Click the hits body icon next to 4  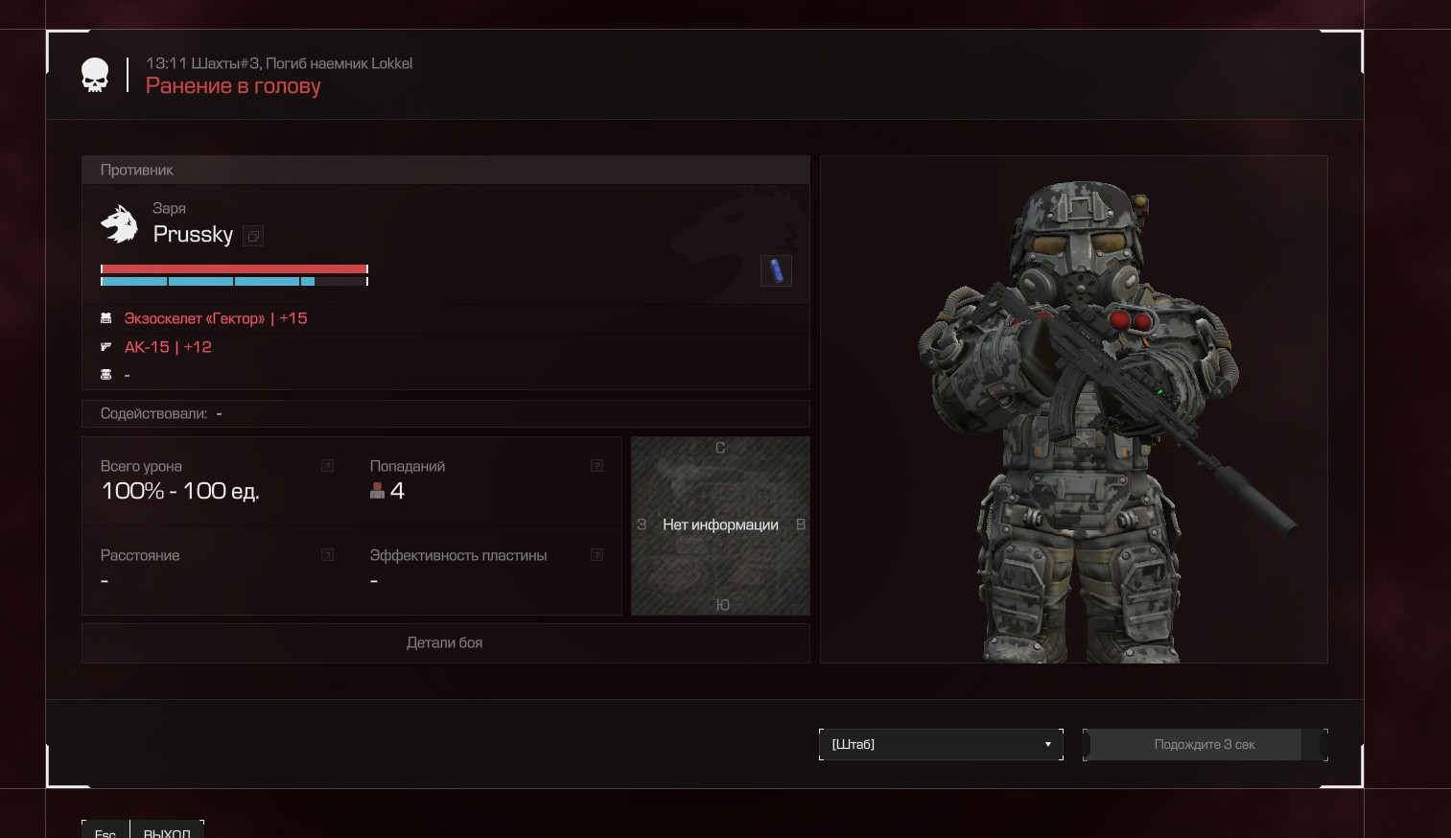pos(377,491)
